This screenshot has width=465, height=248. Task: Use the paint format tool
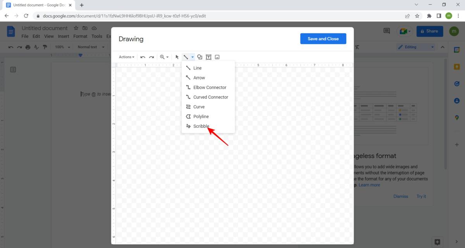coord(45,47)
